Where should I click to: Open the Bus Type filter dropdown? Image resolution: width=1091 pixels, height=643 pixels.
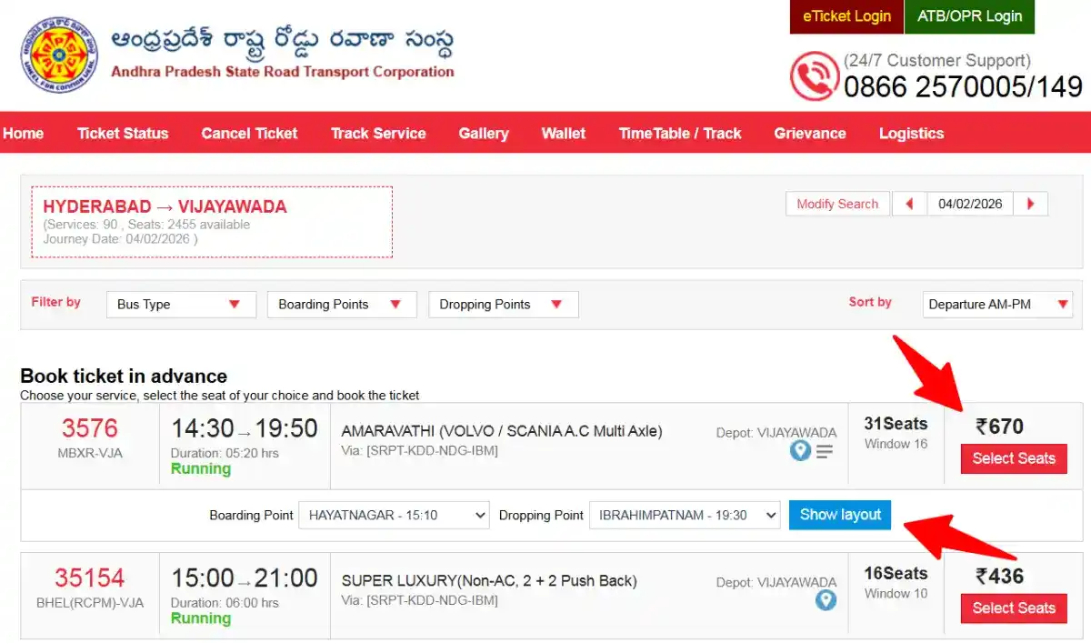click(x=180, y=305)
